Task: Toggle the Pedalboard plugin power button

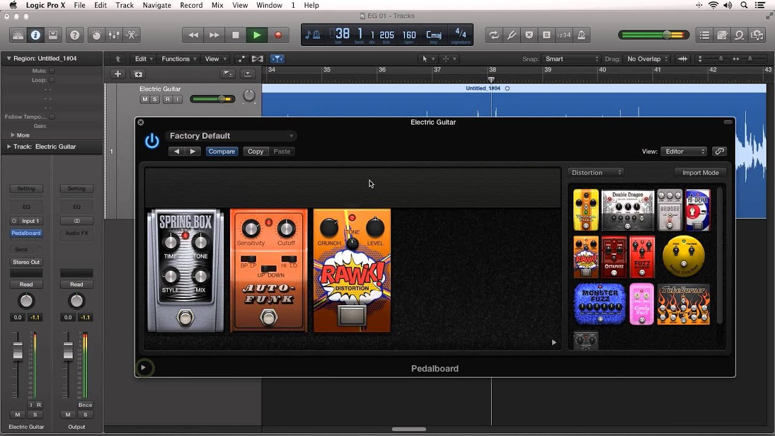Action: (152, 142)
